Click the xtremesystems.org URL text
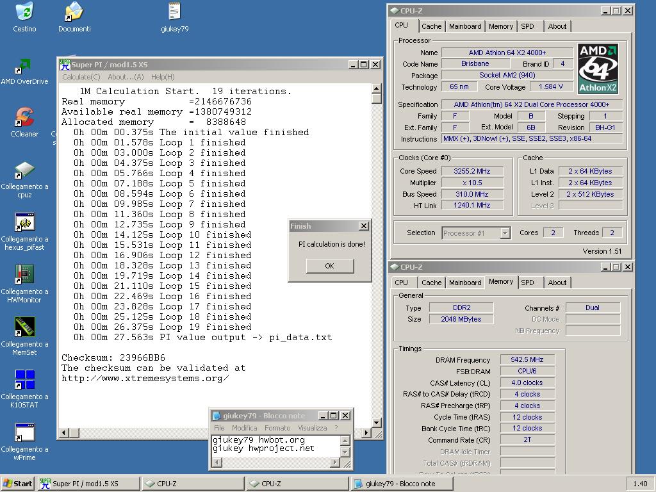The width and height of the screenshot is (656, 492). click(145, 378)
